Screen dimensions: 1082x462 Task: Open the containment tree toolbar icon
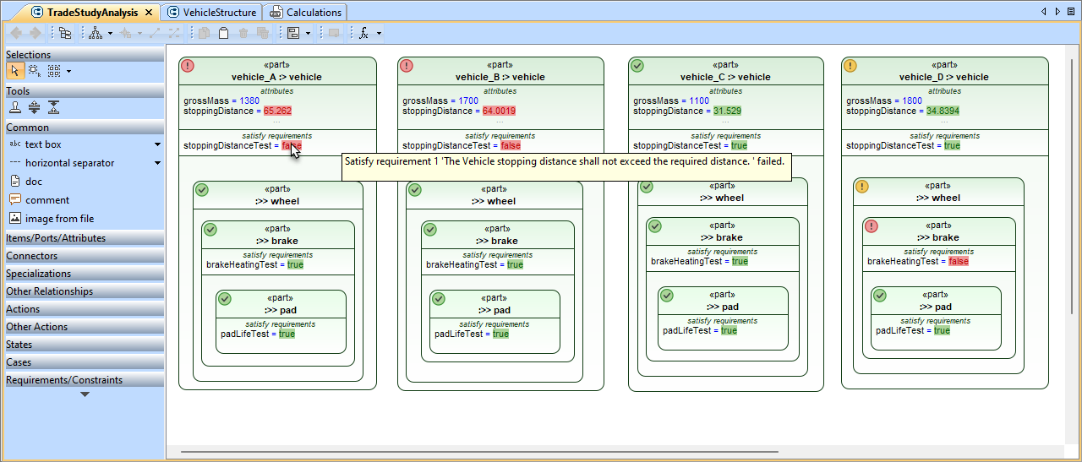(x=65, y=33)
